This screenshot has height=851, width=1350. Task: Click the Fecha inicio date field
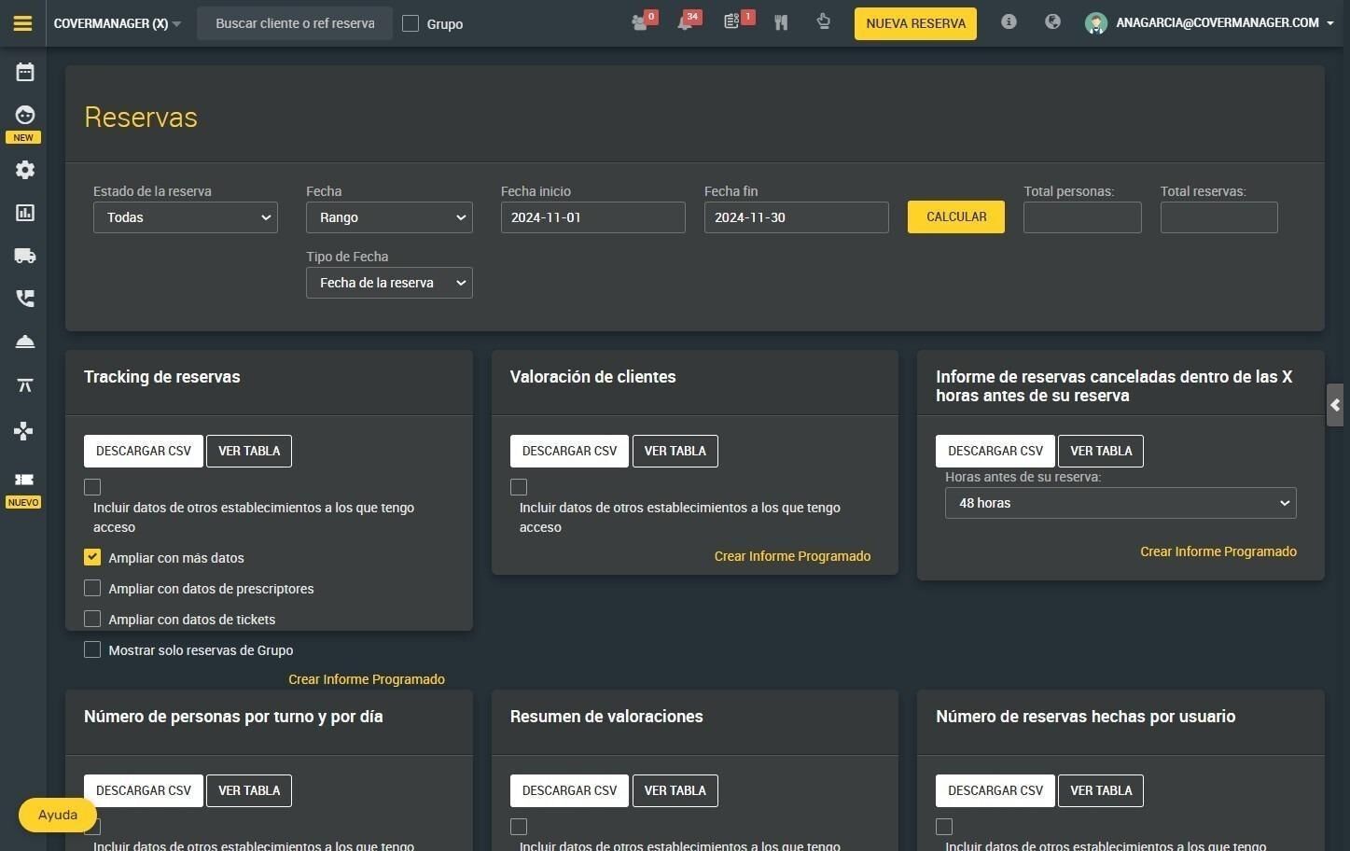coord(593,217)
